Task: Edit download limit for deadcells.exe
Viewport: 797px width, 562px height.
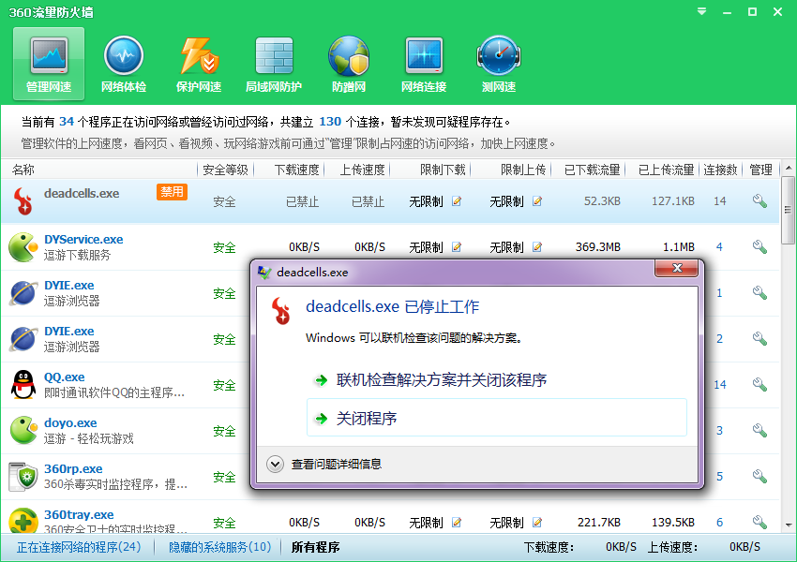Action: click(457, 201)
